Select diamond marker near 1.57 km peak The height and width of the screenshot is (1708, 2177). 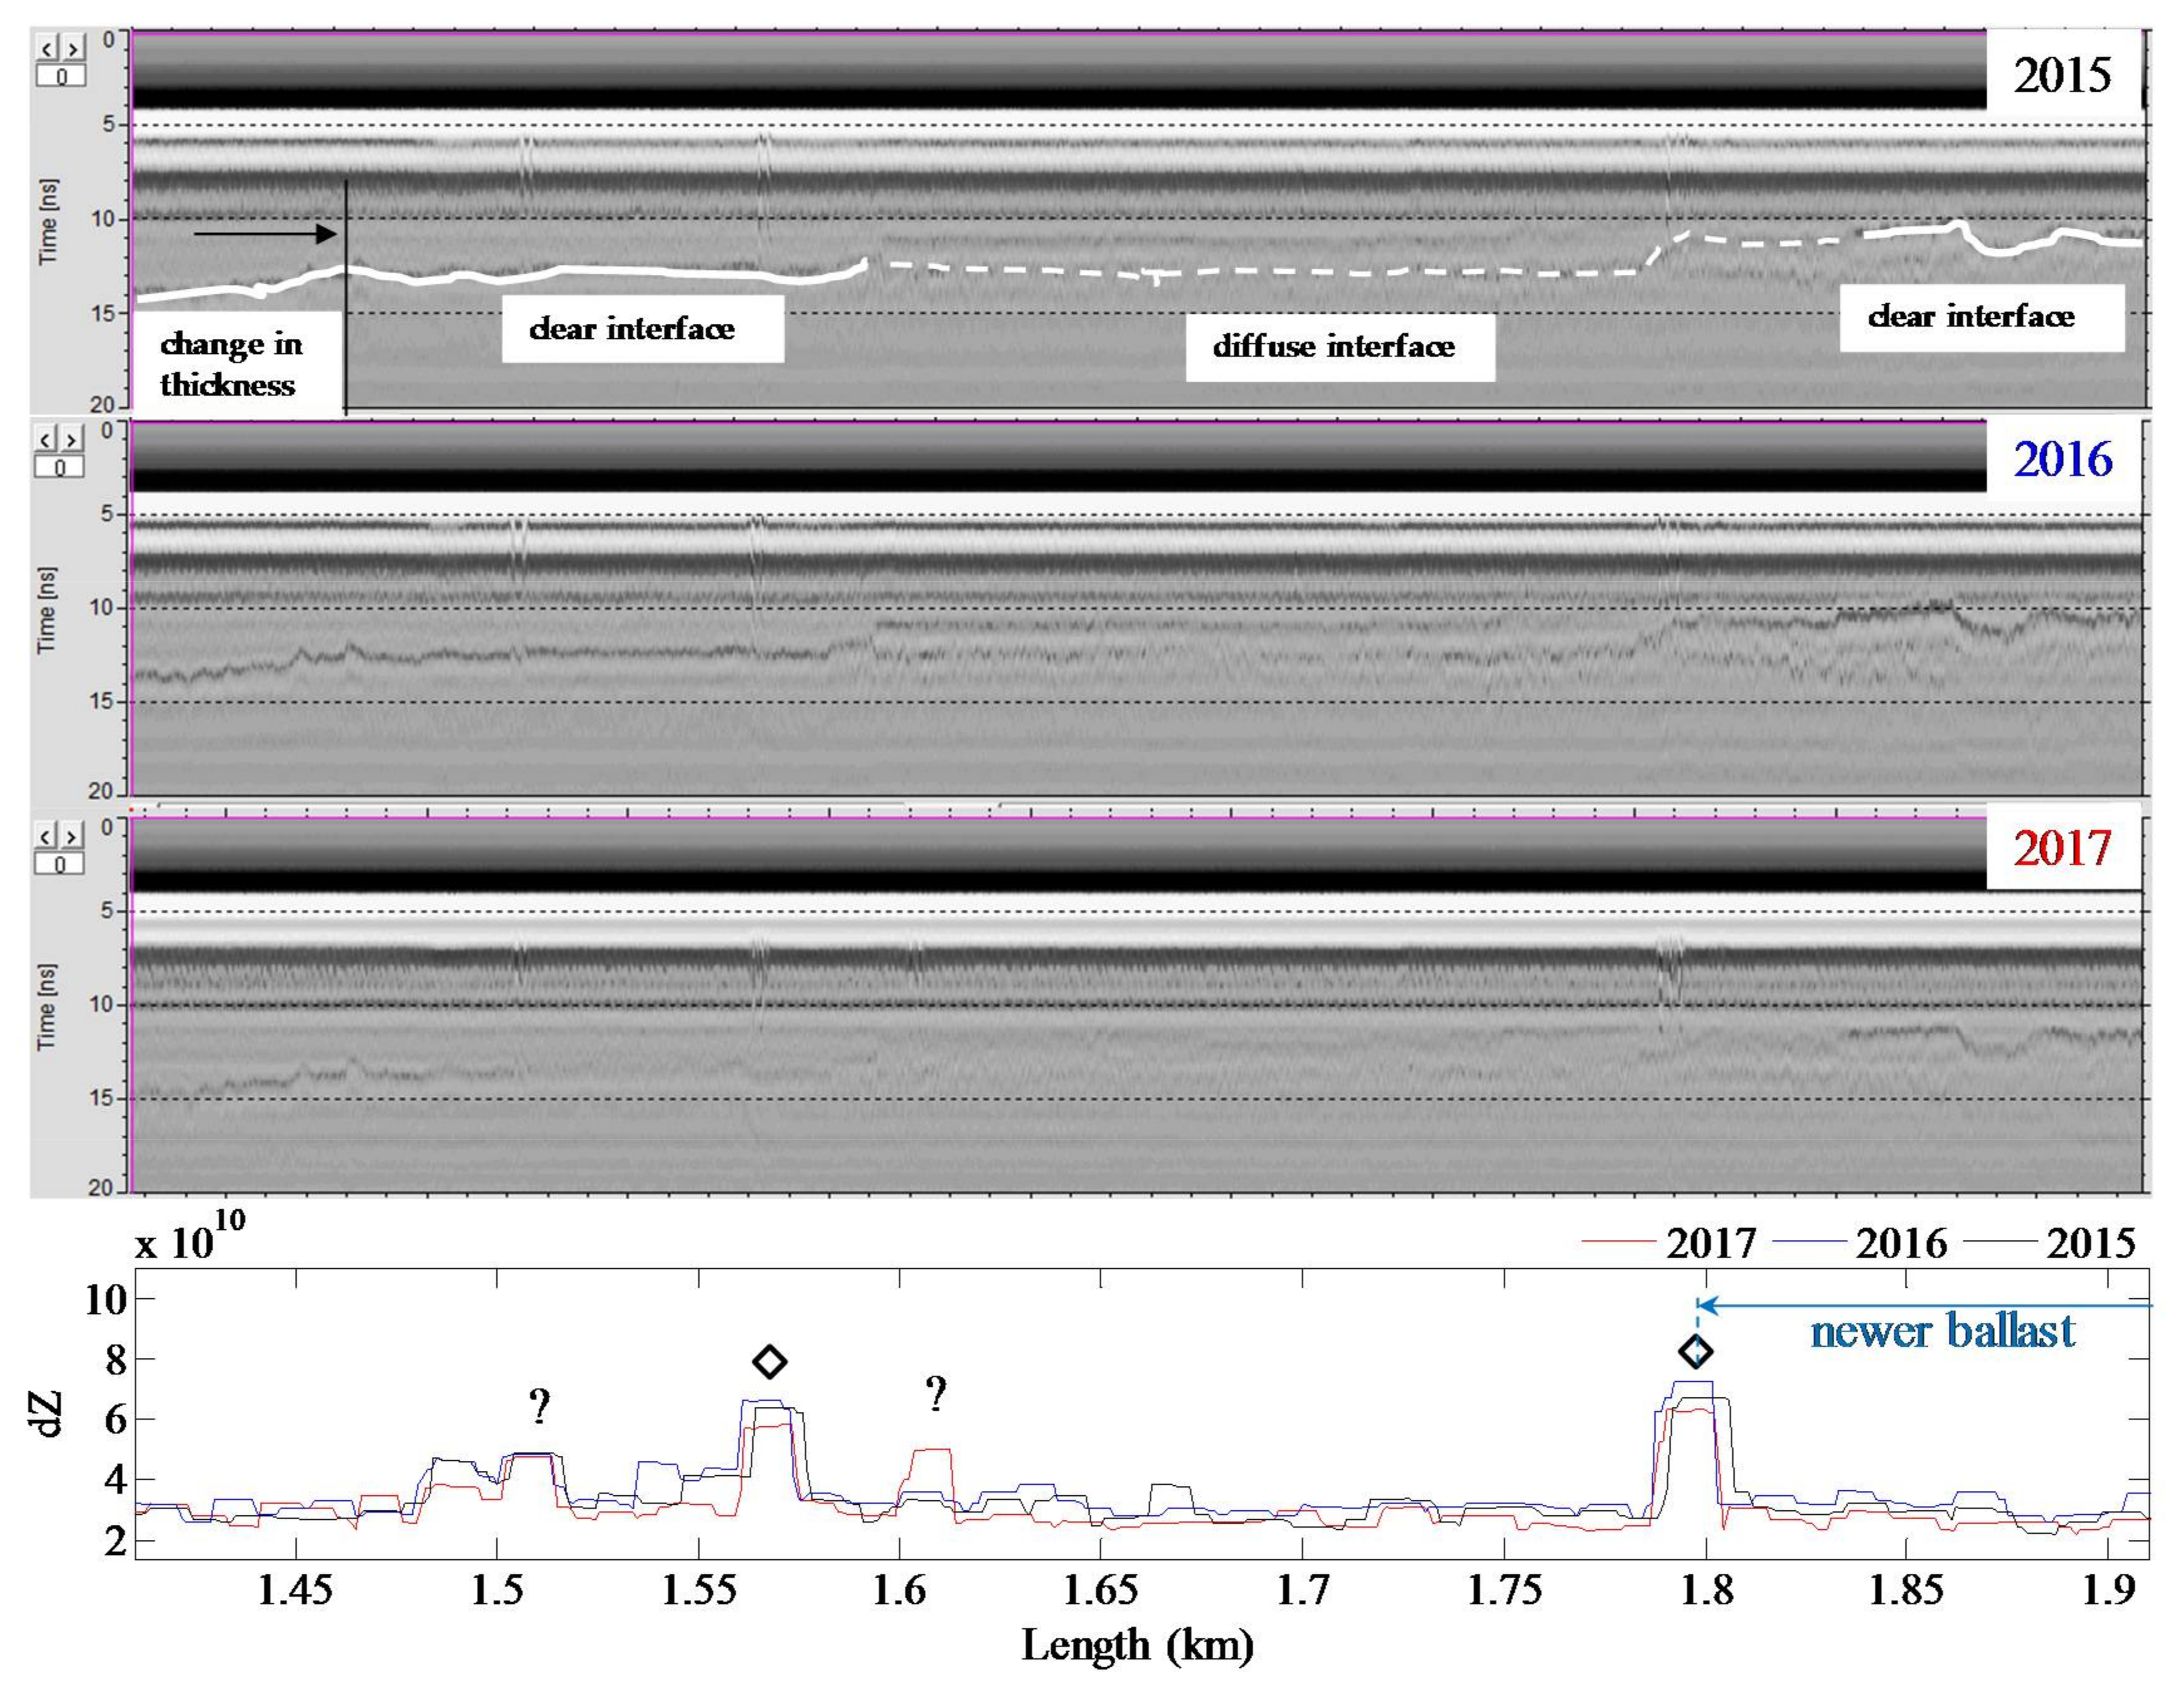point(769,1361)
